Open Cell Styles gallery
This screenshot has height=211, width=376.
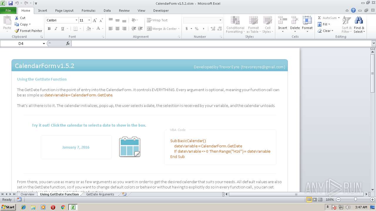click(267, 25)
